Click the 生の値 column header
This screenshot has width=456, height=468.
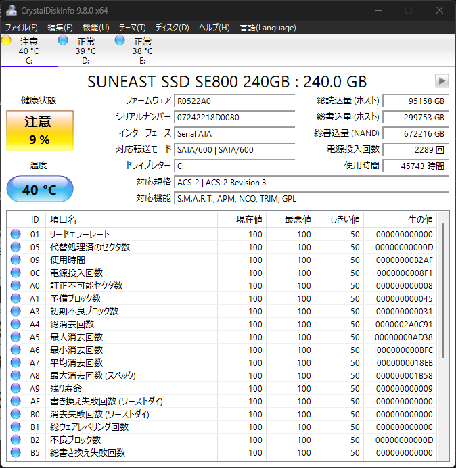400,220
